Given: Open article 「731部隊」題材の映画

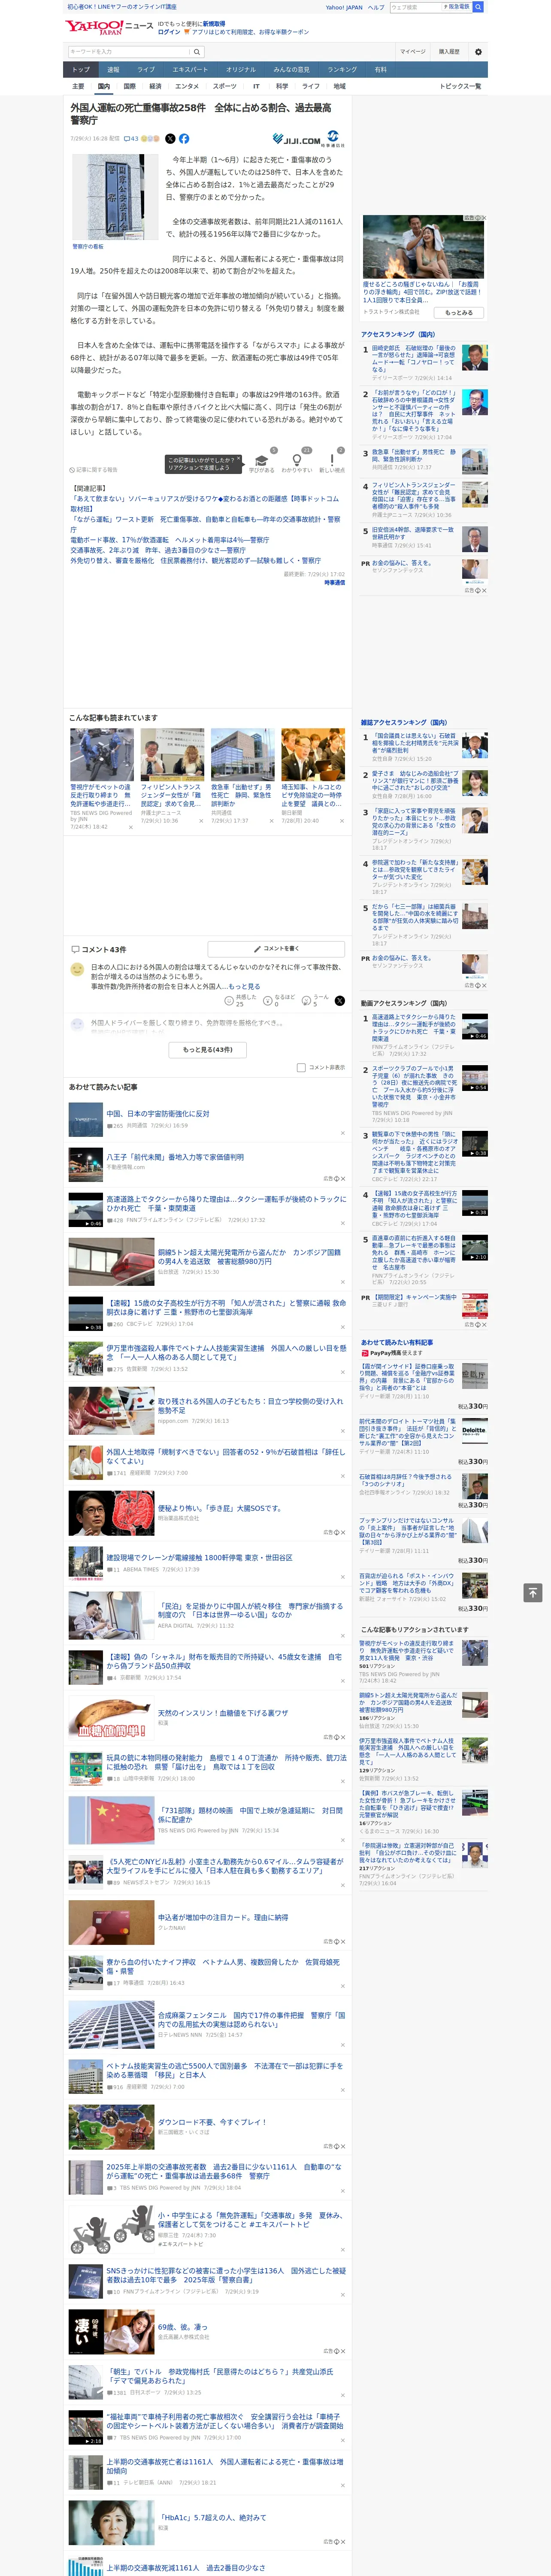Looking at the screenshot, I should 250,1815.
